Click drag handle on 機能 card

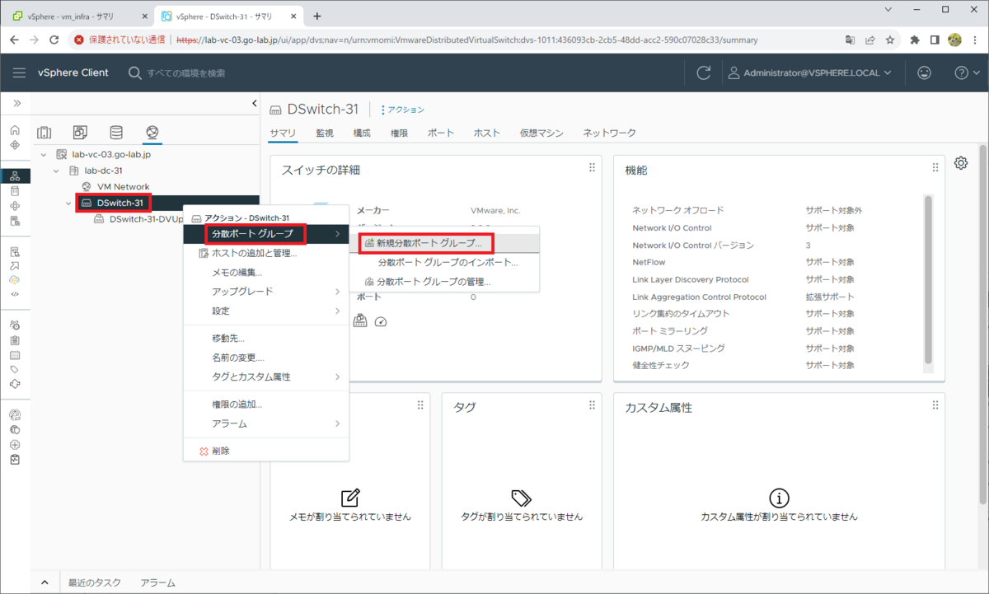[x=935, y=168]
